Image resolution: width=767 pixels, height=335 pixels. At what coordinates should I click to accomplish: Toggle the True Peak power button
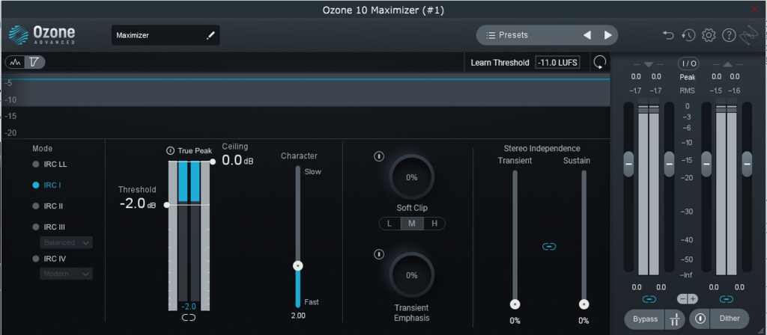click(x=170, y=150)
